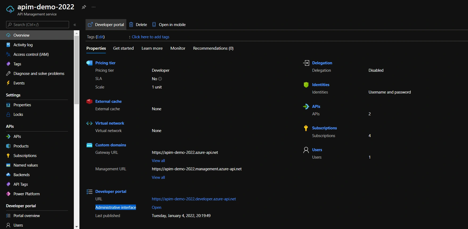Click the Last published date value
The height and width of the screenshot is (229, 468).
tap(181, 216)
